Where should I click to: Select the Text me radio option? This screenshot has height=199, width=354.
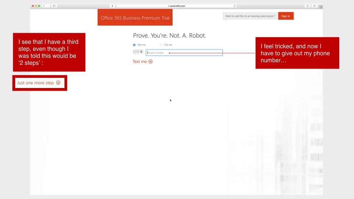[x=134, y=45]
